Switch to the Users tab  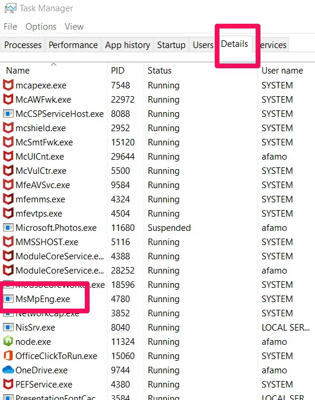pyautogui.click(x=203, y=45)
